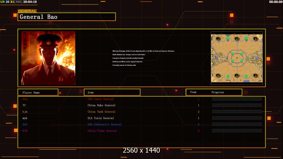Click the 00:00:00 timer

coord(276,2)
